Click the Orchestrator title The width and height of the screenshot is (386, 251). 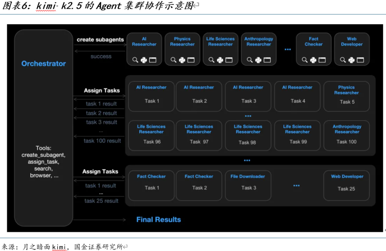coord(44,64)
